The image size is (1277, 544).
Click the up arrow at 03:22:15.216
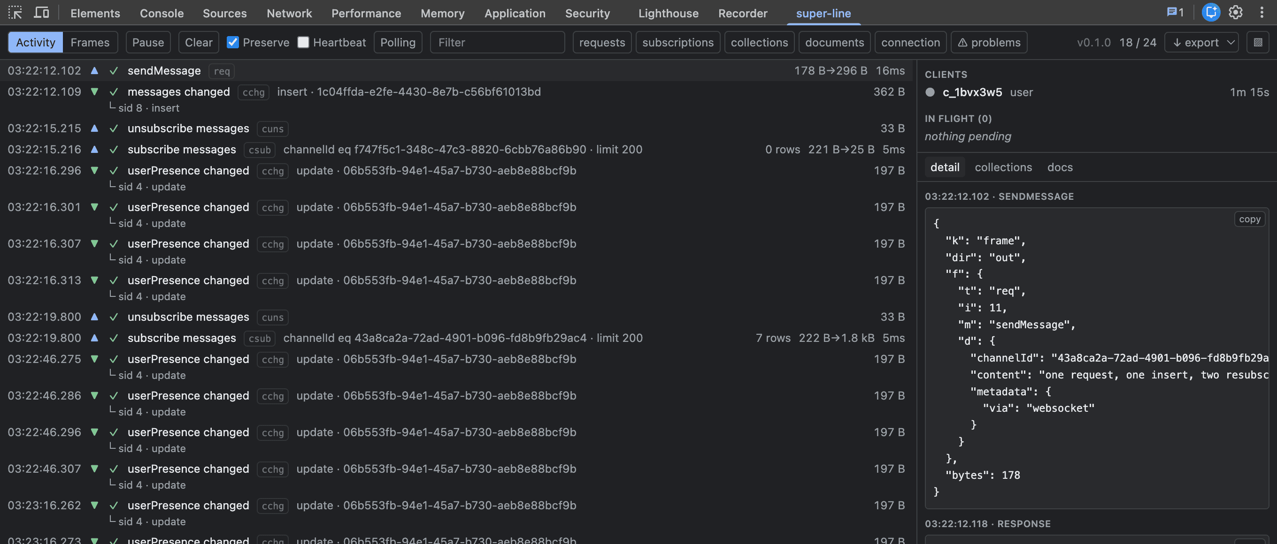tap(94, 150)
